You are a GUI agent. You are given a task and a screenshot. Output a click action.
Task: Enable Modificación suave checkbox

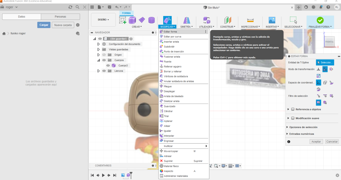point(293,118)
